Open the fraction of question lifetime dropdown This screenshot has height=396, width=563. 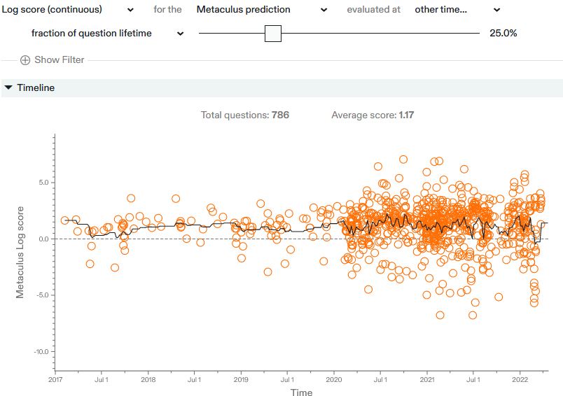point(107,34)
